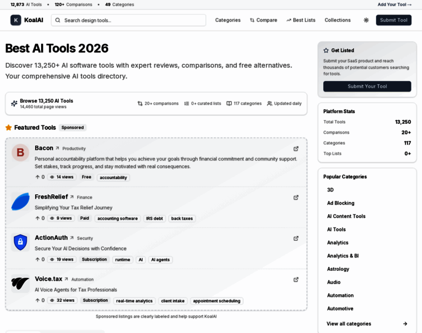Click the KoalAI logo icon
Image resolution: width=422 pixels, height=333 pixels.
pyautogui.click(x=16, y=20)
